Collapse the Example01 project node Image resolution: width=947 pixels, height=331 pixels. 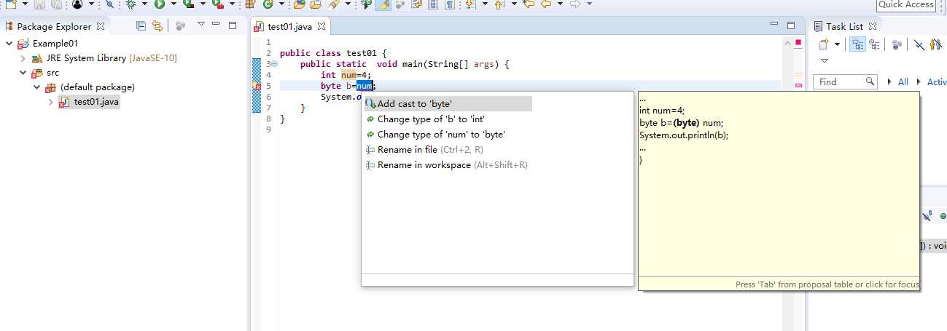9,44
